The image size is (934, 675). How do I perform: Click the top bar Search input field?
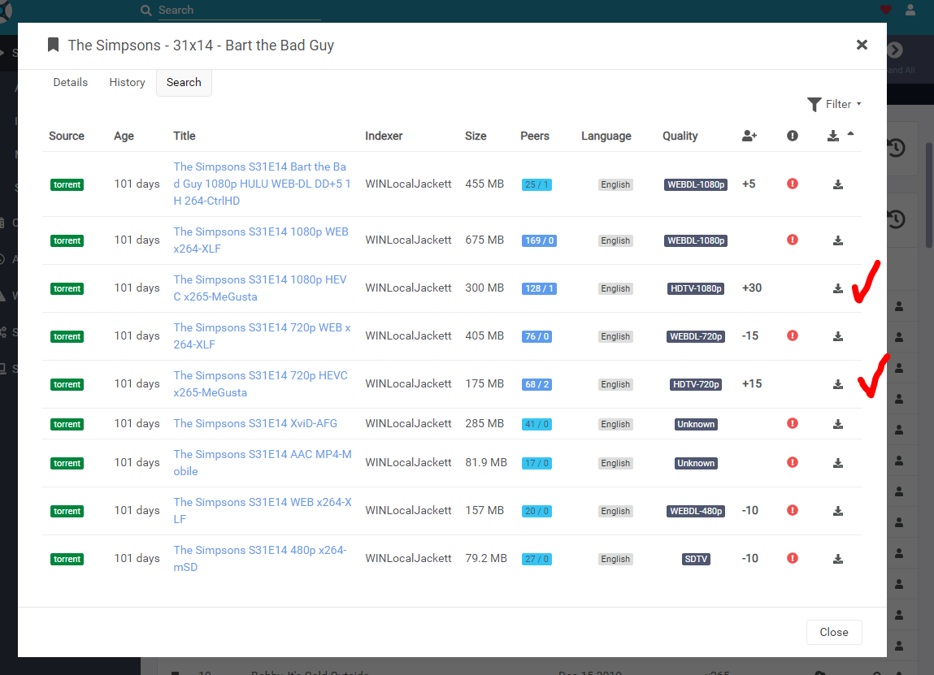click(240, 10)
